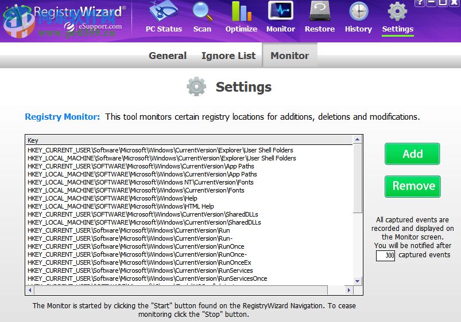Open the PC Status section
The width and height of the screenshot is (461, 322).
(164, 17)
